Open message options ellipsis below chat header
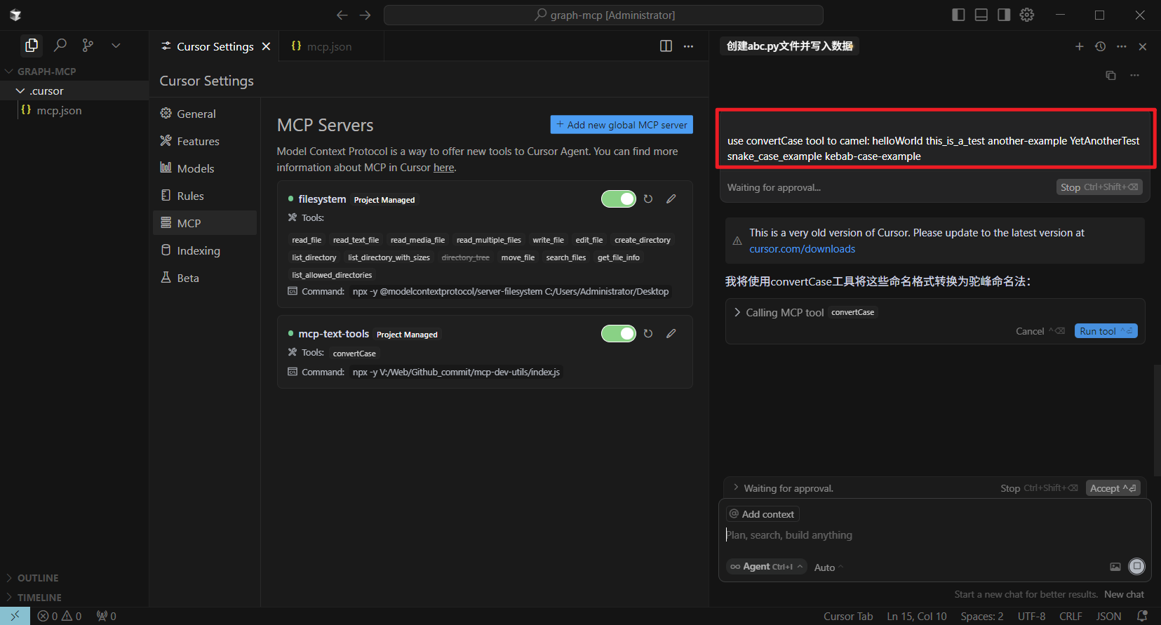Screen dimensions: 1161x625 [x=1134, y=75]
